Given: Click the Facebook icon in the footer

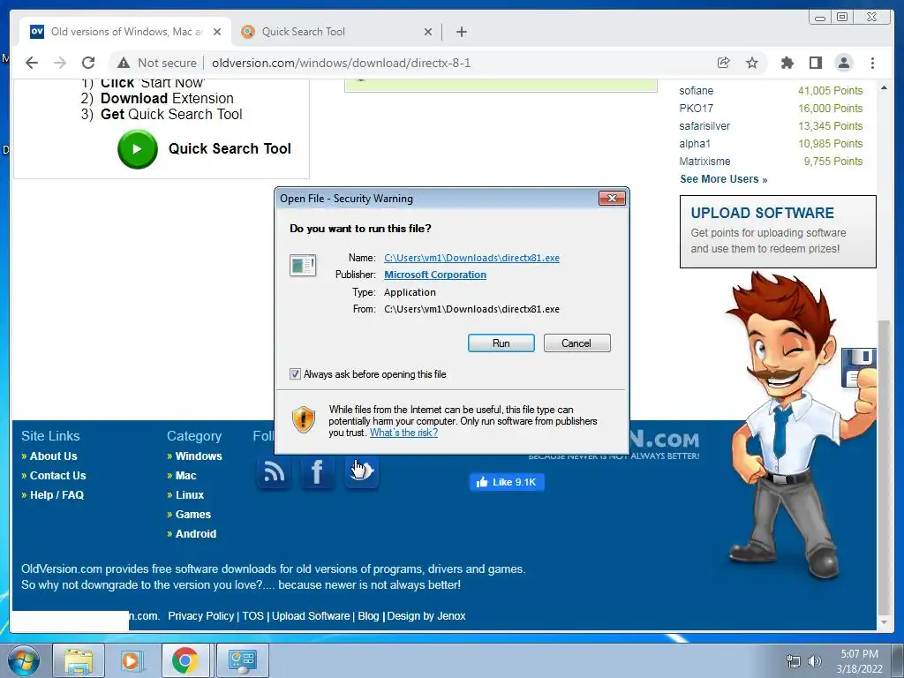Looking at the screenshot, I should (317, 473).
